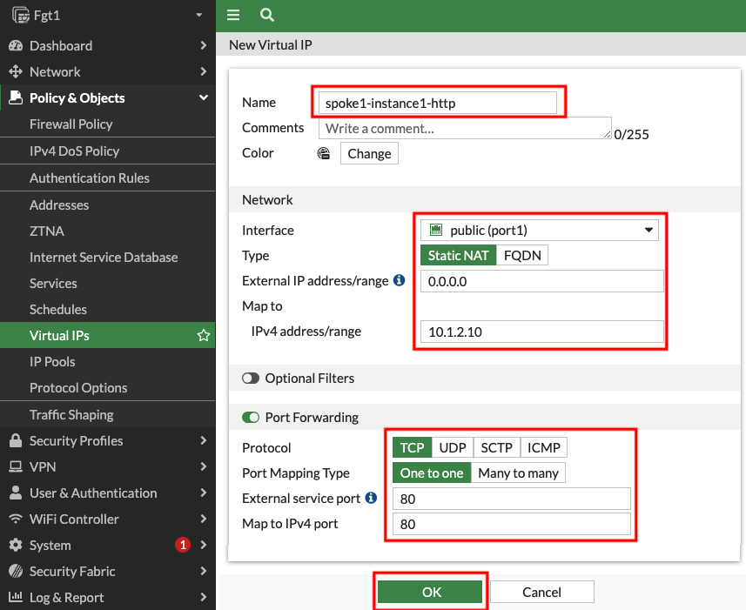Click info icon beside External IP address/range
The width and height of the screenshot is (746, 610).
tap(400, 280)
